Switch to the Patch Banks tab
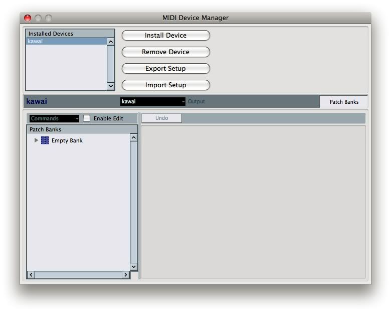Screen dimensions: 391x312 [344, 102]
